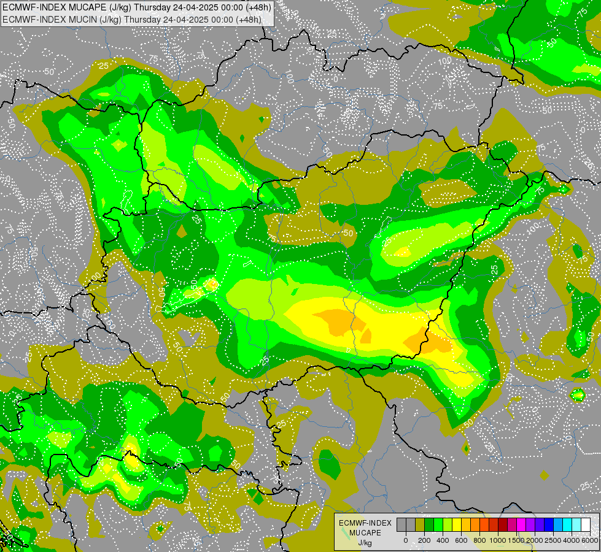Click the ECMWF-INDEX label inside the legend
Screen dimensions: 601x552
pyautogui.click(x=365, y=523)
